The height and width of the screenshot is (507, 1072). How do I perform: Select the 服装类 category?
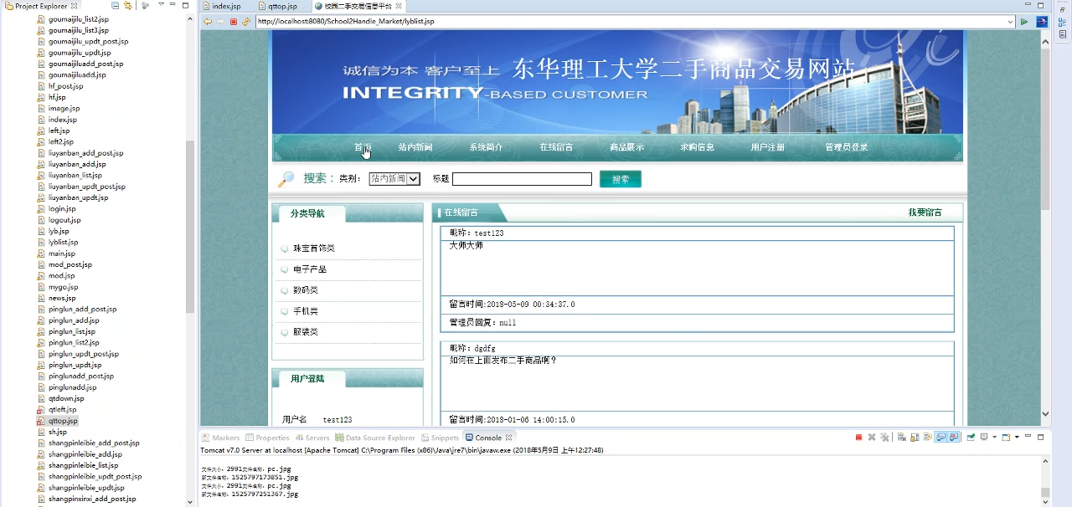306,332
